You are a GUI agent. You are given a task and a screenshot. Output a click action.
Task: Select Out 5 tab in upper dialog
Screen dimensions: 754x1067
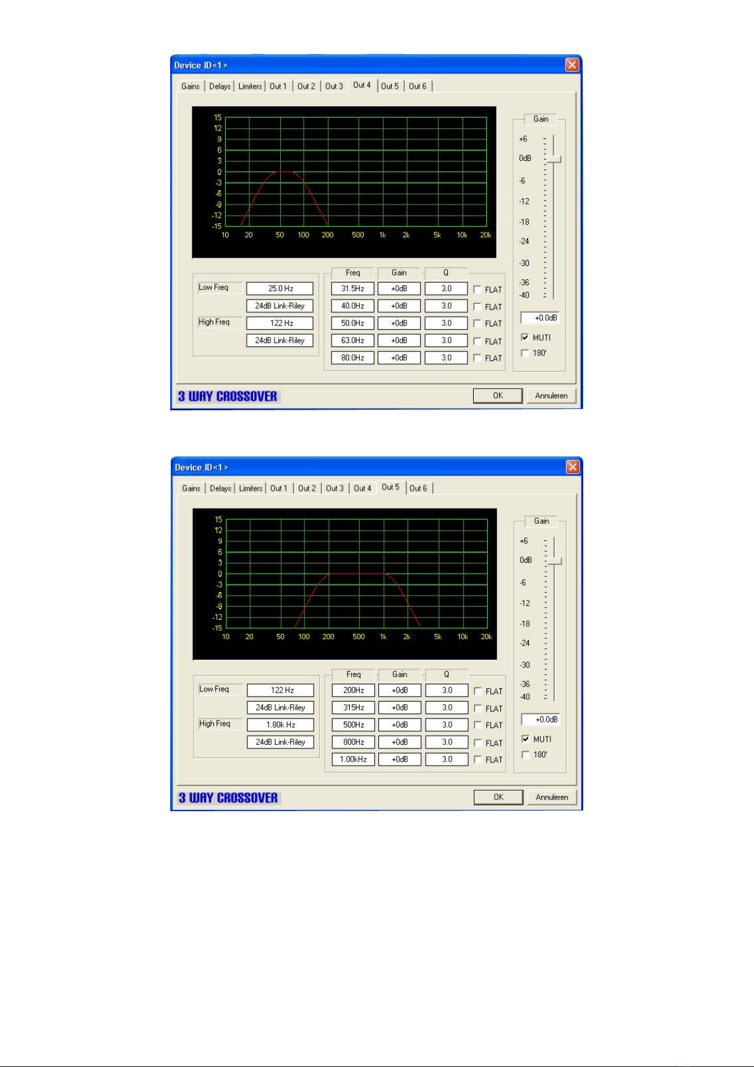click(390, 86)
